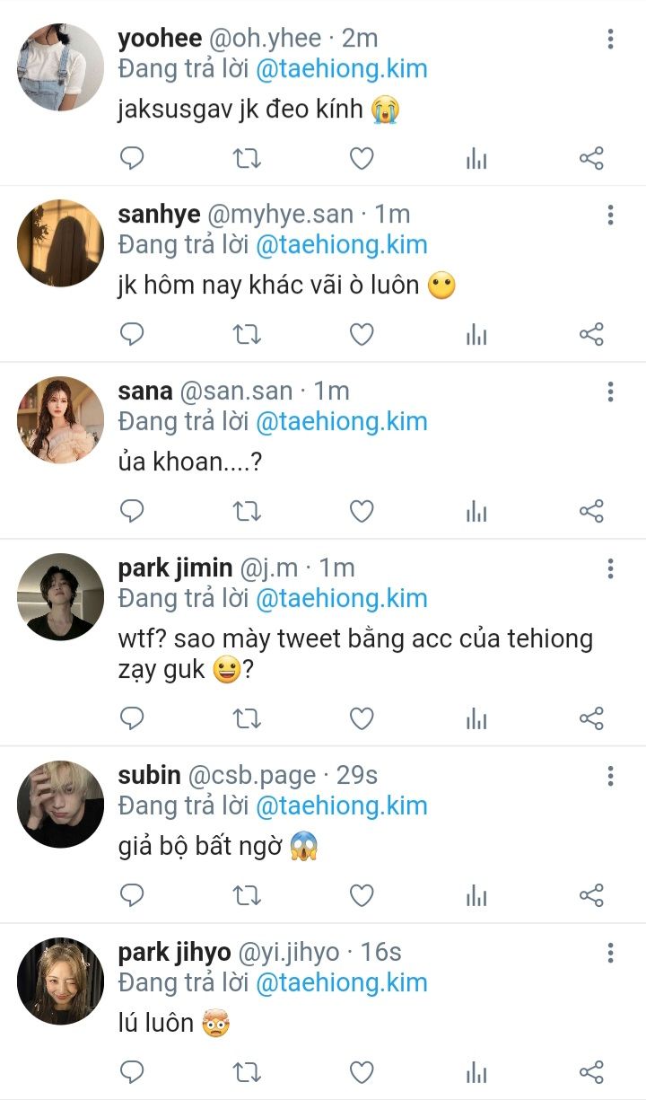Reply to subin's tweet
This screenshot has width=646, height=1100.
pyautogui.click(x=132, y=895)
